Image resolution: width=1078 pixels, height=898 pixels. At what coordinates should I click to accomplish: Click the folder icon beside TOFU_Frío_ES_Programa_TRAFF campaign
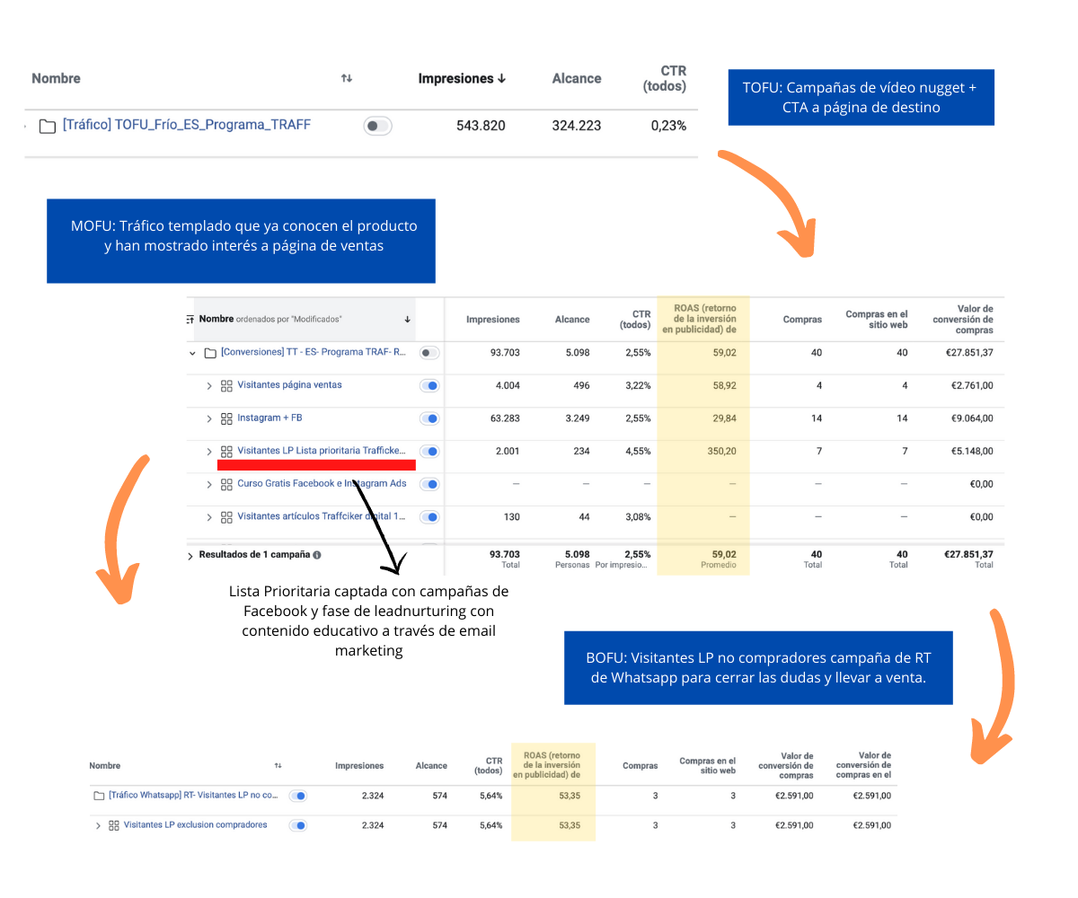tap(48, 126)
